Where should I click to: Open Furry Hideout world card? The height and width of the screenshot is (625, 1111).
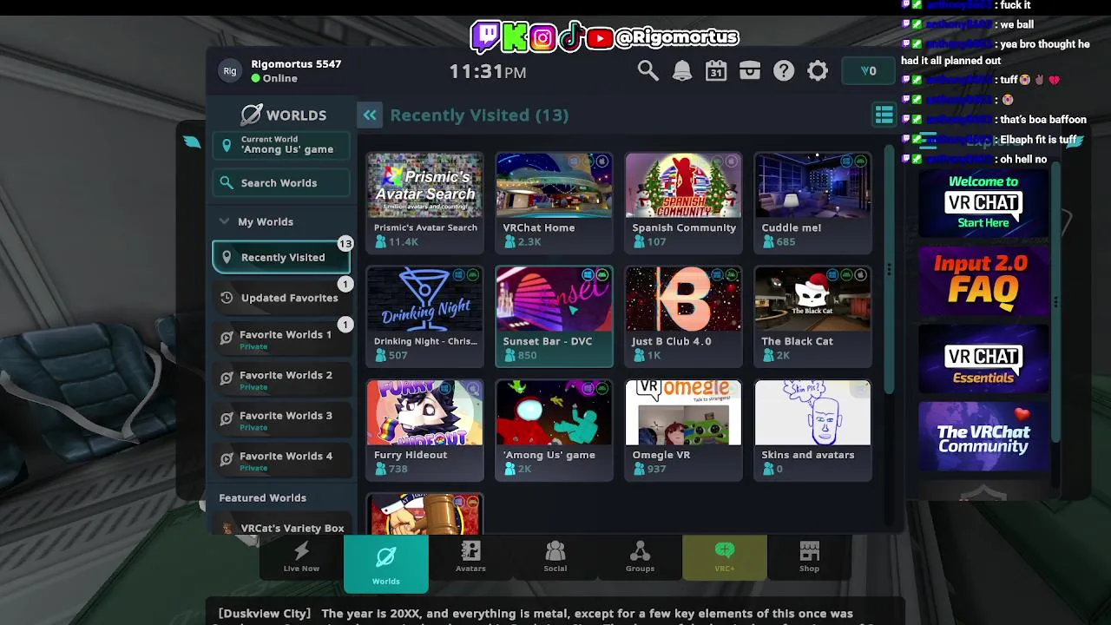tap(424, 430)
